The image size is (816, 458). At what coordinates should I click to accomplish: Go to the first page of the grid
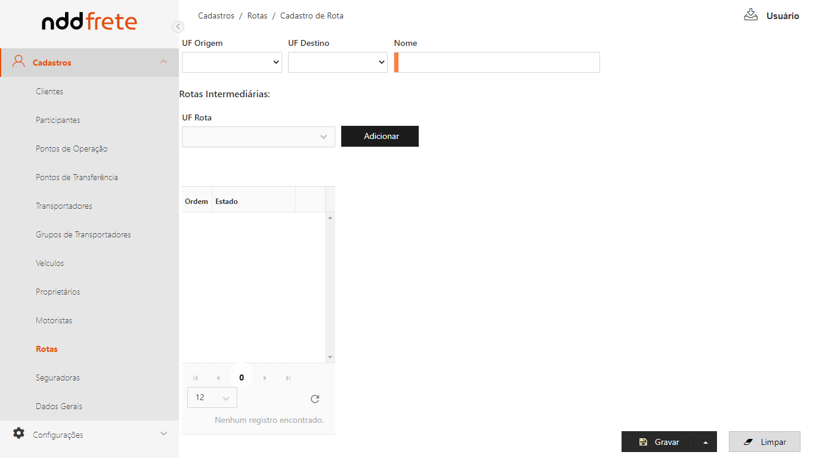click(195, 378)
